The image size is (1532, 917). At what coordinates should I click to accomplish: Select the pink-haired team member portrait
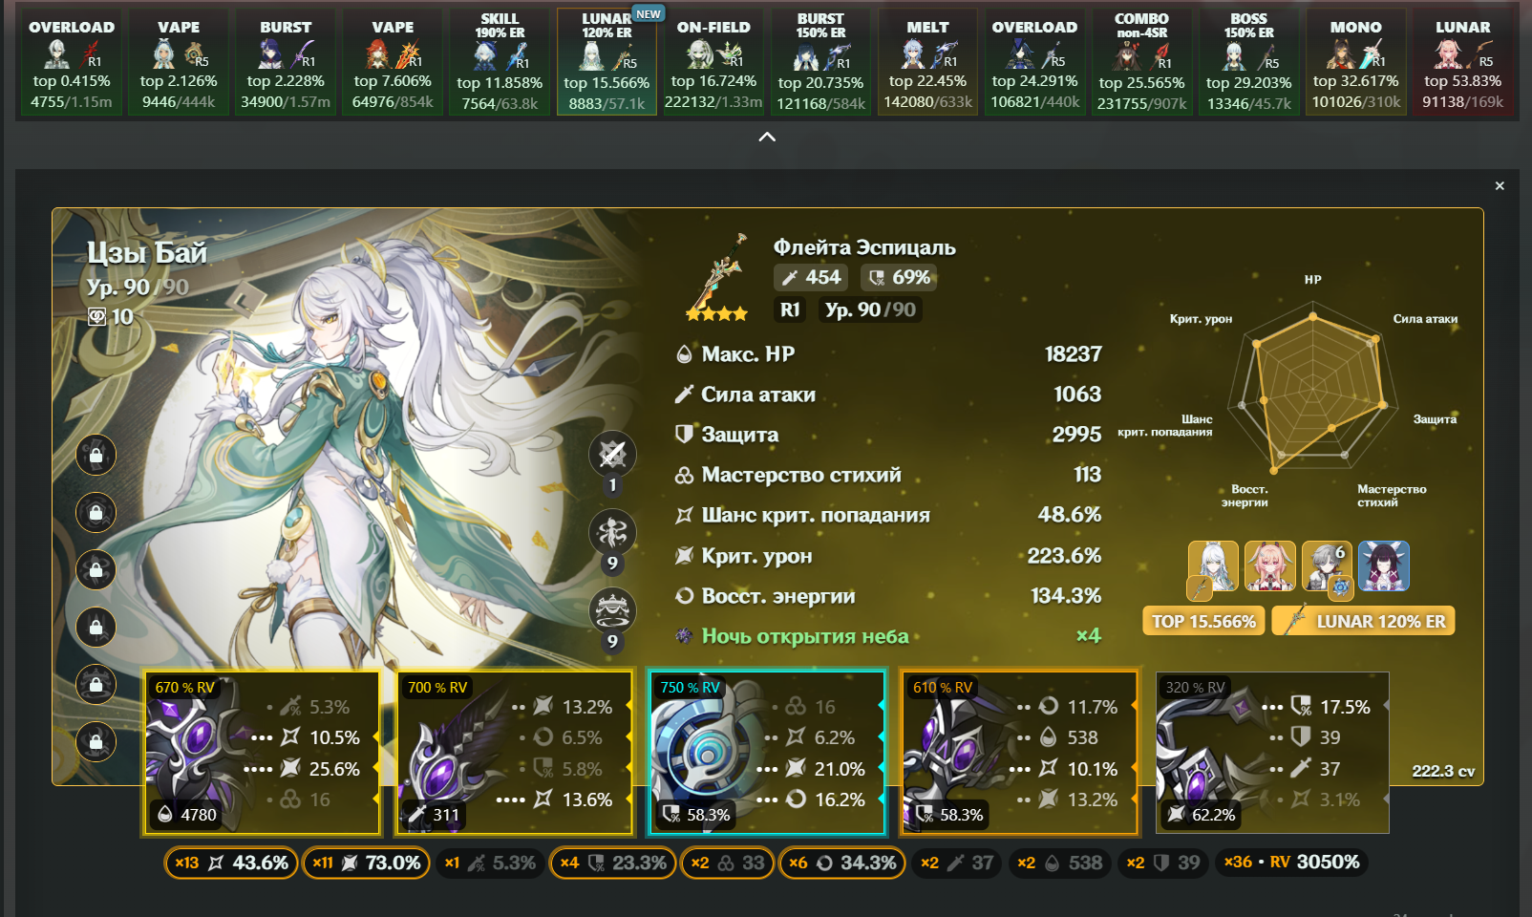pyautogui.click(x=1270, y=566)
